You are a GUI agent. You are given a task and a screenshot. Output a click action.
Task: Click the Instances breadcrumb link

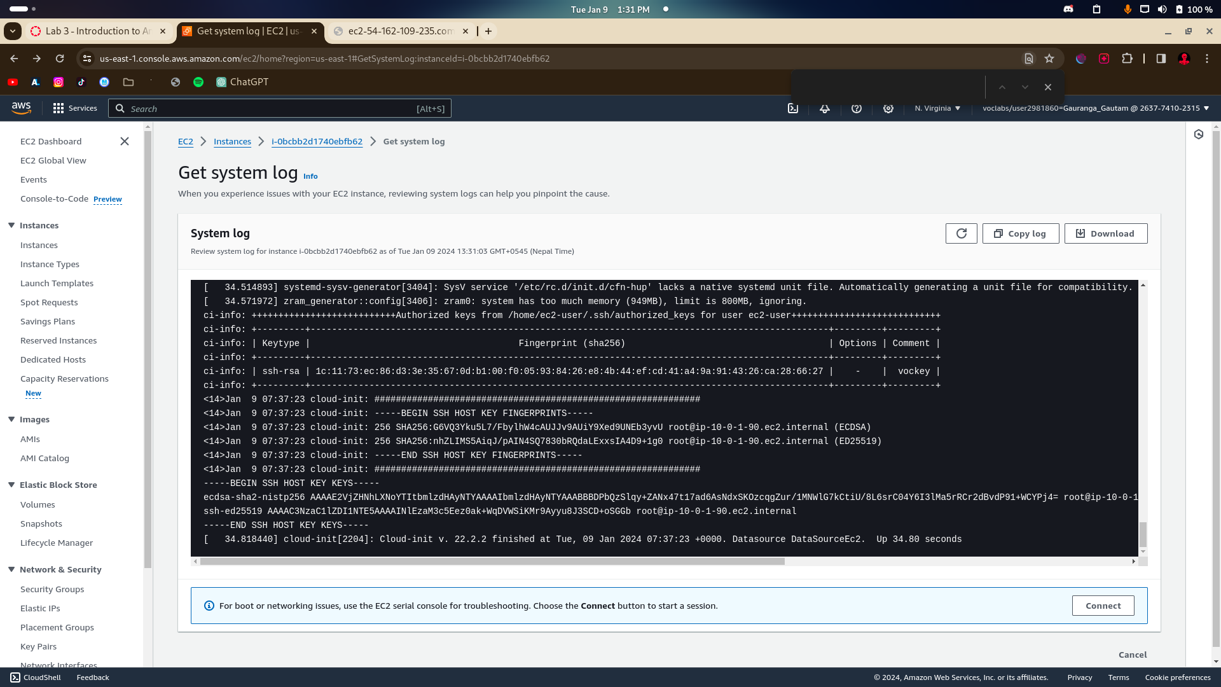pyautogui.click(x=232, y=141)
